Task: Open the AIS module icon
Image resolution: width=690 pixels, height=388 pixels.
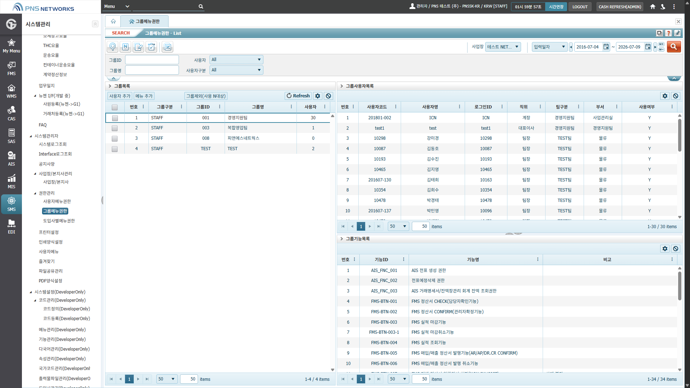Action: tap(11, 159)
